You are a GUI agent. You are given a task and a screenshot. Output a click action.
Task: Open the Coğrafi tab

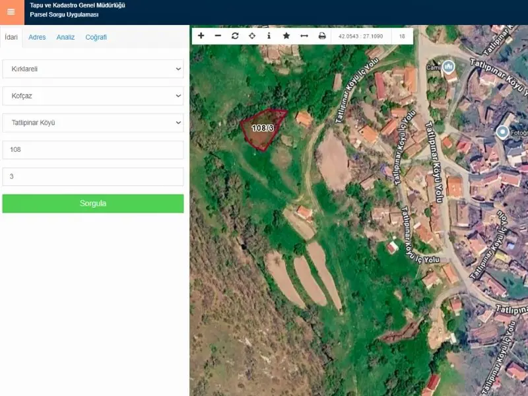click(x=96, y=38)
